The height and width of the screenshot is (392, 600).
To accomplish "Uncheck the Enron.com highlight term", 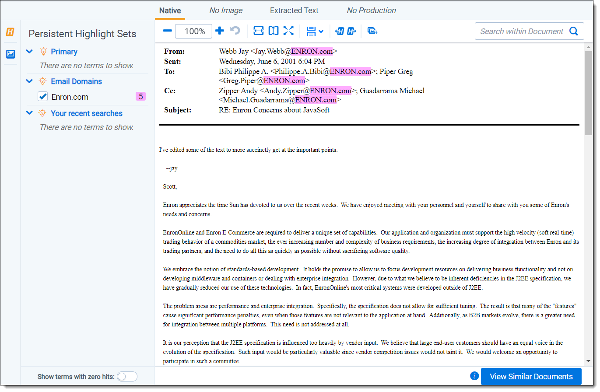I will point(42,97).
